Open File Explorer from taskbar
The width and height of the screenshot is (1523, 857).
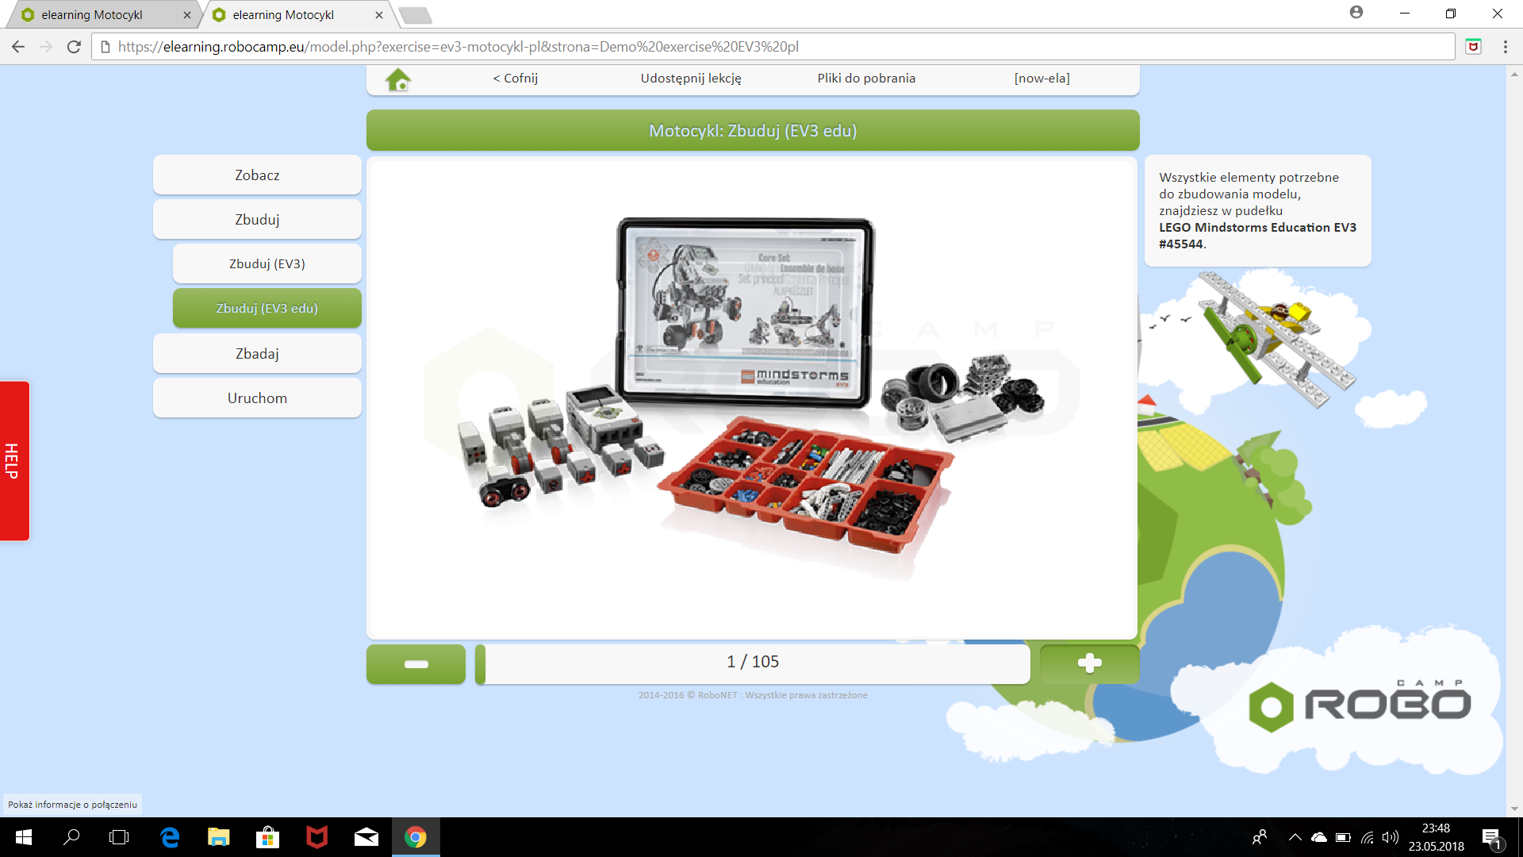pos(219,837)
